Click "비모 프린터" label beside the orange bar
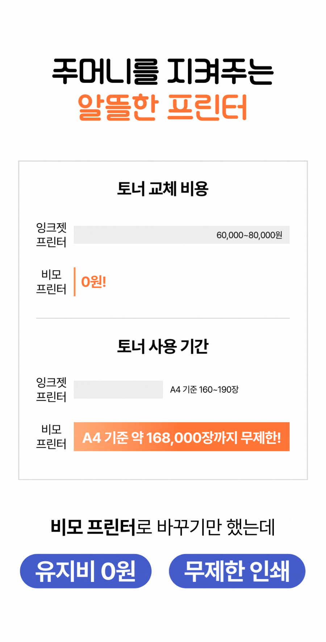 click(x=51, y=436)
